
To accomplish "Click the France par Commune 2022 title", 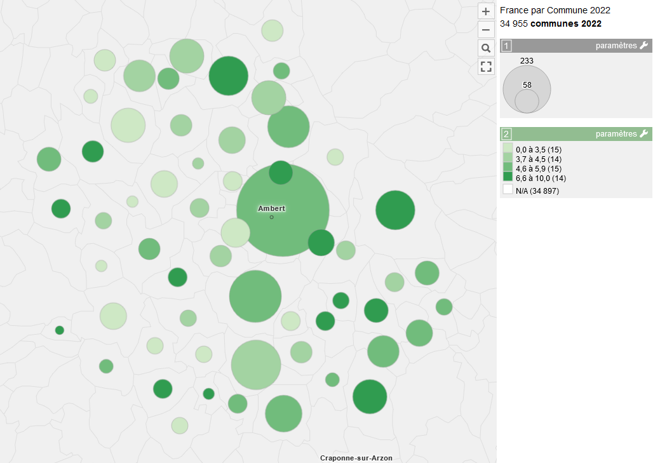I will click(x=555, y=10).
